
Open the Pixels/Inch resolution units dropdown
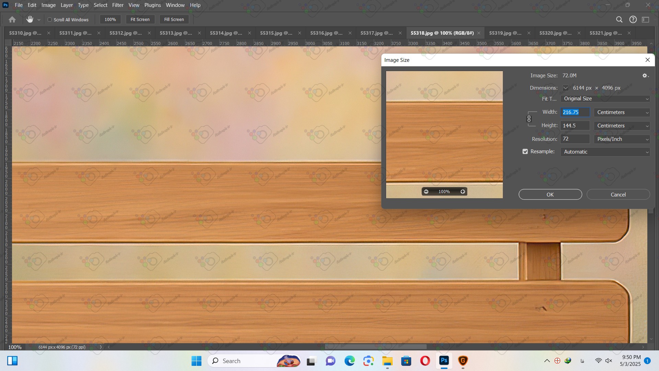pos(622,139)
